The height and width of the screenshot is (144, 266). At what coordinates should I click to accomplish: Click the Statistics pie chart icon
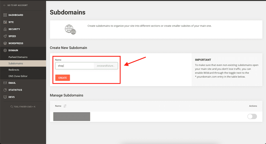(5, 90)
